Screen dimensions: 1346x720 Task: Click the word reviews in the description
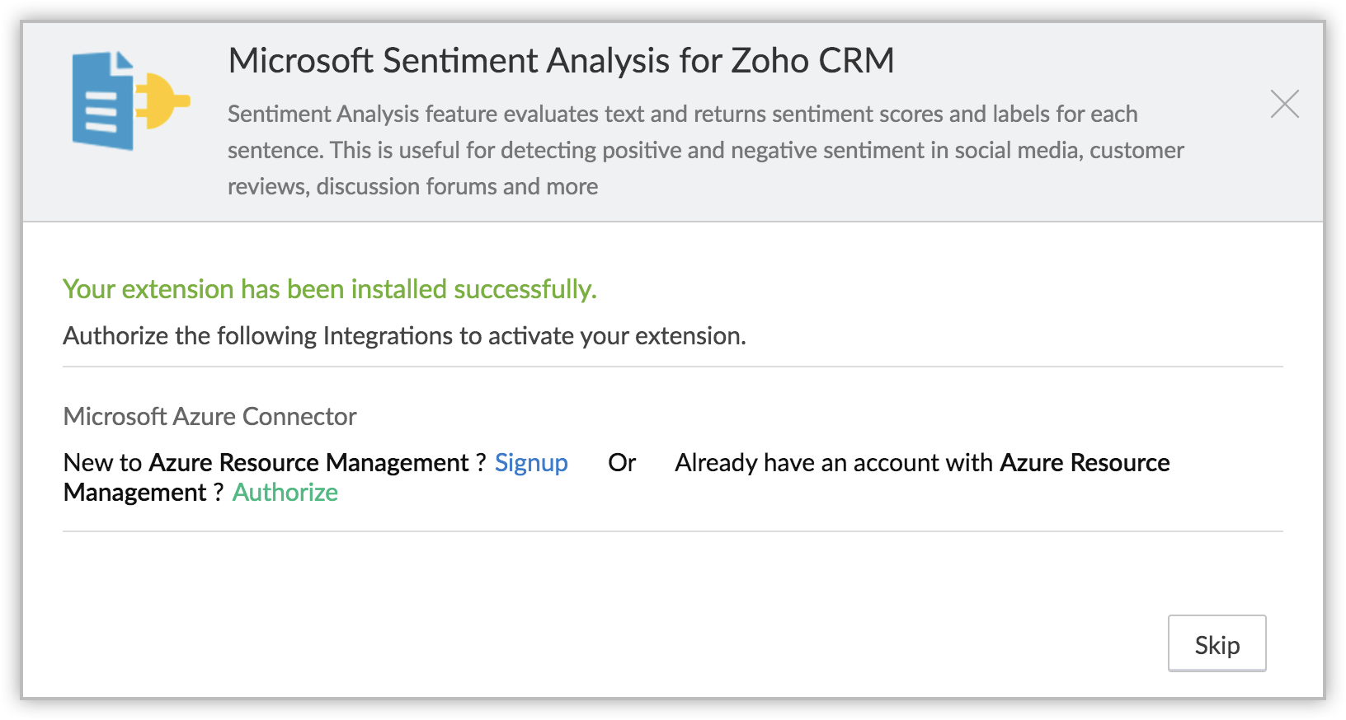click(x=268, y=187)
